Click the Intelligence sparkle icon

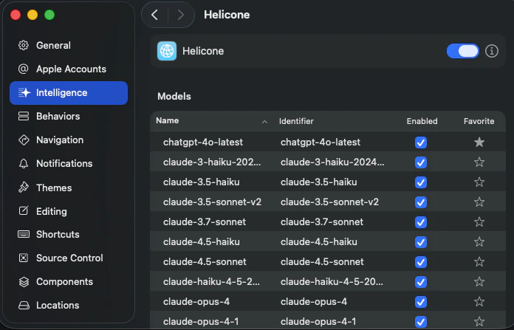tap(24, 93)
